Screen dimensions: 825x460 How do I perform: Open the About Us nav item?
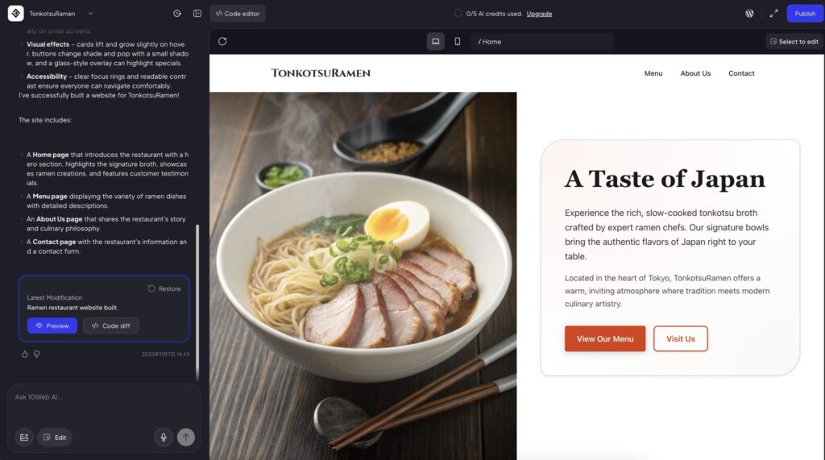695,73
